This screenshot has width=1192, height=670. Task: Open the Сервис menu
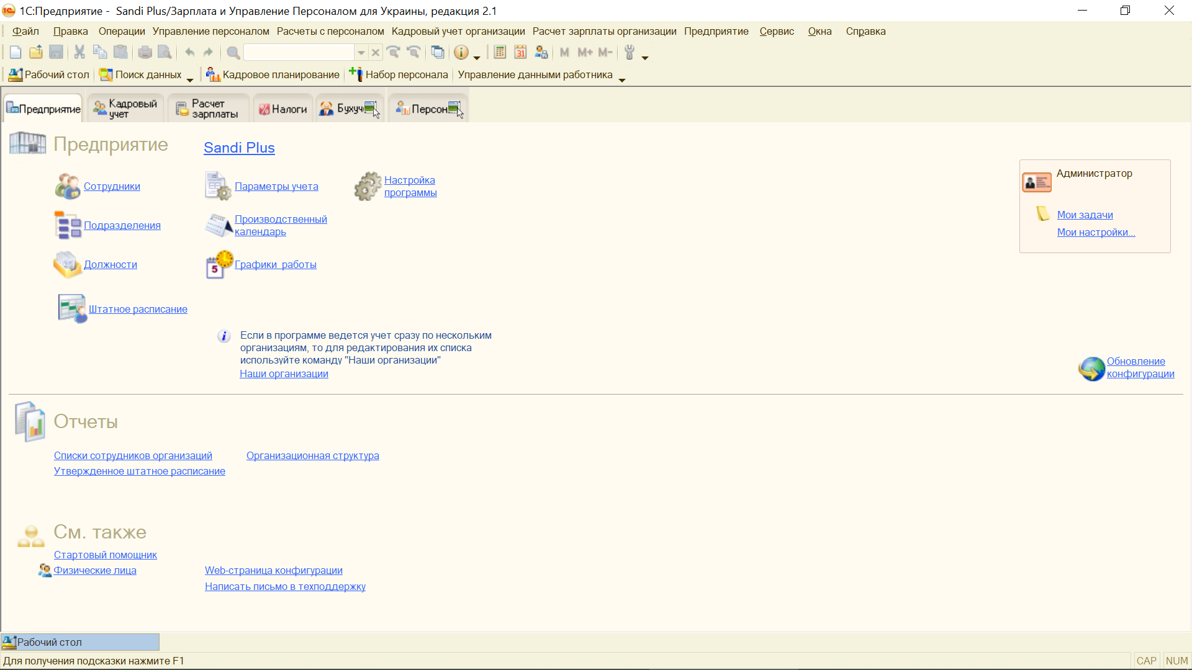tap(777, 31)
